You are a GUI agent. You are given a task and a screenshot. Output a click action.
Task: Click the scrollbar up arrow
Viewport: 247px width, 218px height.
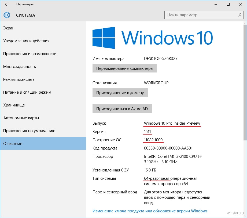(x=245, y=23)
